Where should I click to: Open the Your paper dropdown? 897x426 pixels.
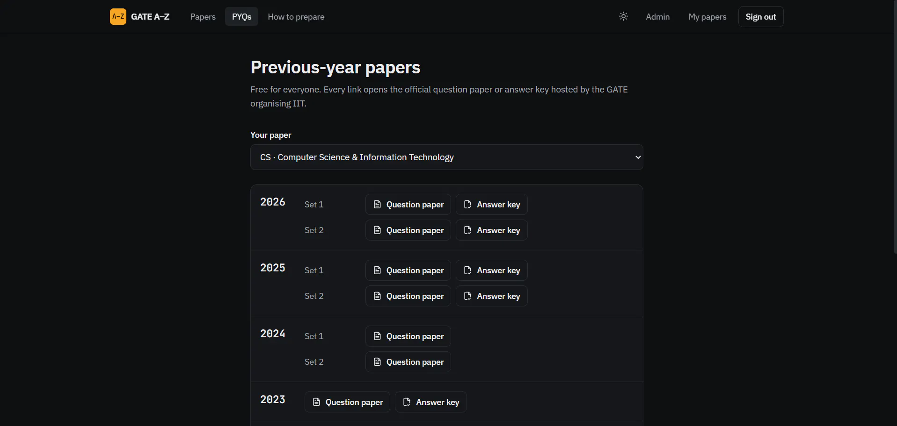pos(446,157)
